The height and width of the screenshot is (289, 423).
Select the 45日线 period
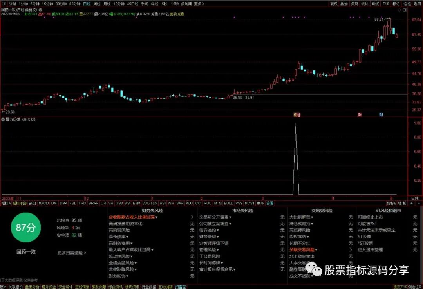pyautogui.click(x=132, y=4)
